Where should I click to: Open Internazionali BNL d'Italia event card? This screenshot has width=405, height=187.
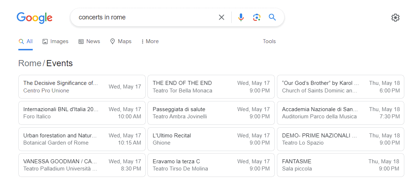coord(82,113)
